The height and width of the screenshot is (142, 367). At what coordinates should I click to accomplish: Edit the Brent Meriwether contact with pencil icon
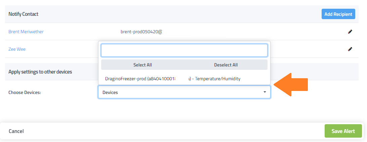tap(350, 32)
